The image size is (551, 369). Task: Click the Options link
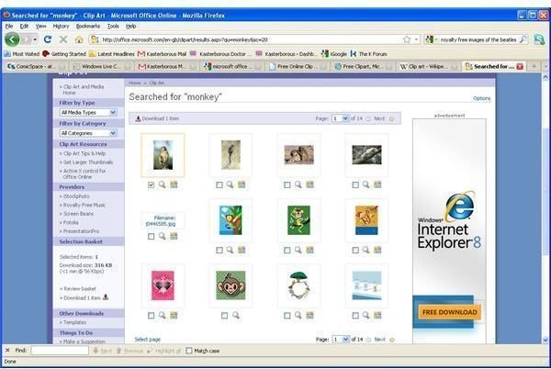481,98
